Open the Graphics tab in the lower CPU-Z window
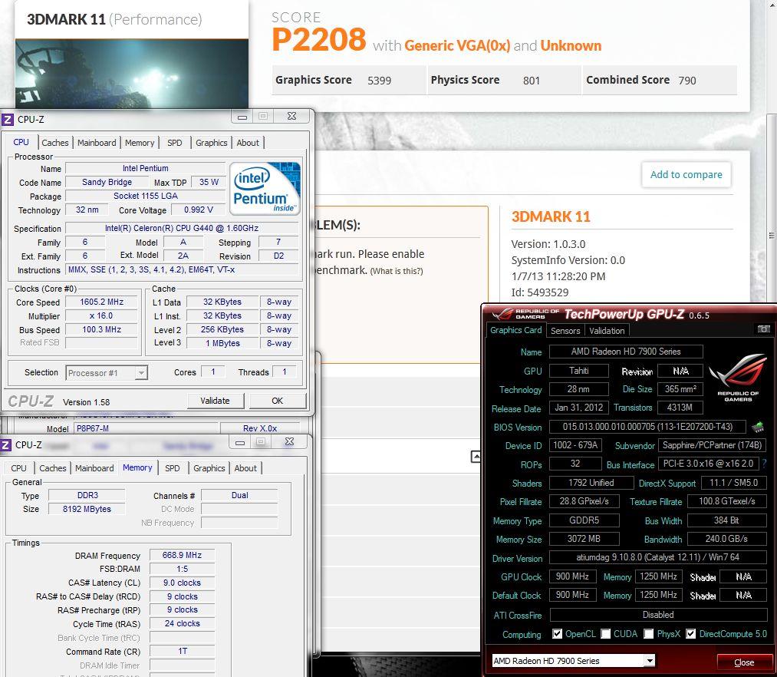The height and width of the screenshot is (677, 777). coord(209,468)
